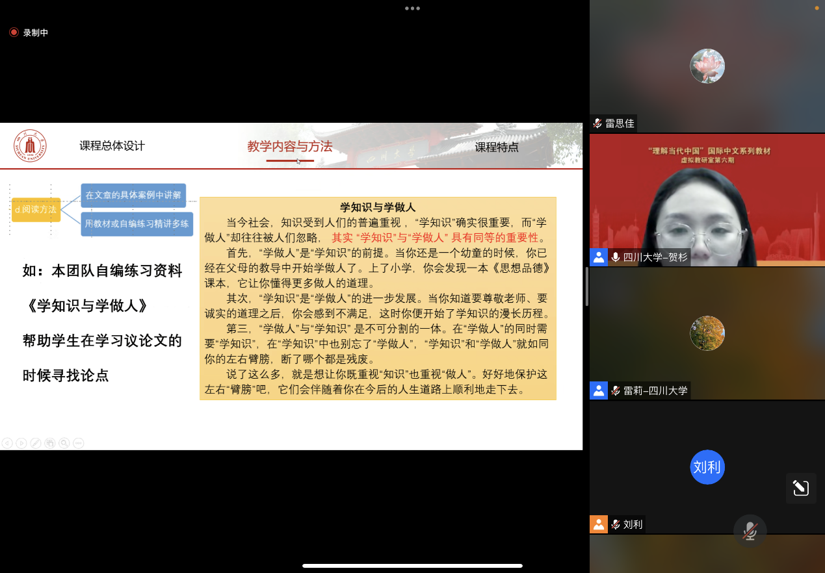Open the see-all-slides icon

pos(50,443)
